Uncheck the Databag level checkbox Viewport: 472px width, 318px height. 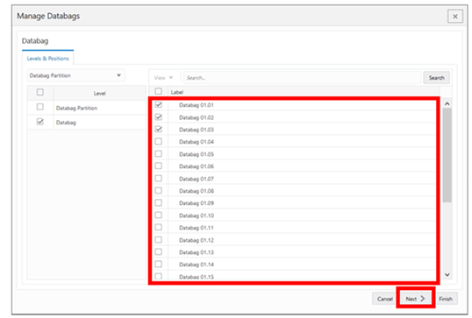[x=40, y=122]
